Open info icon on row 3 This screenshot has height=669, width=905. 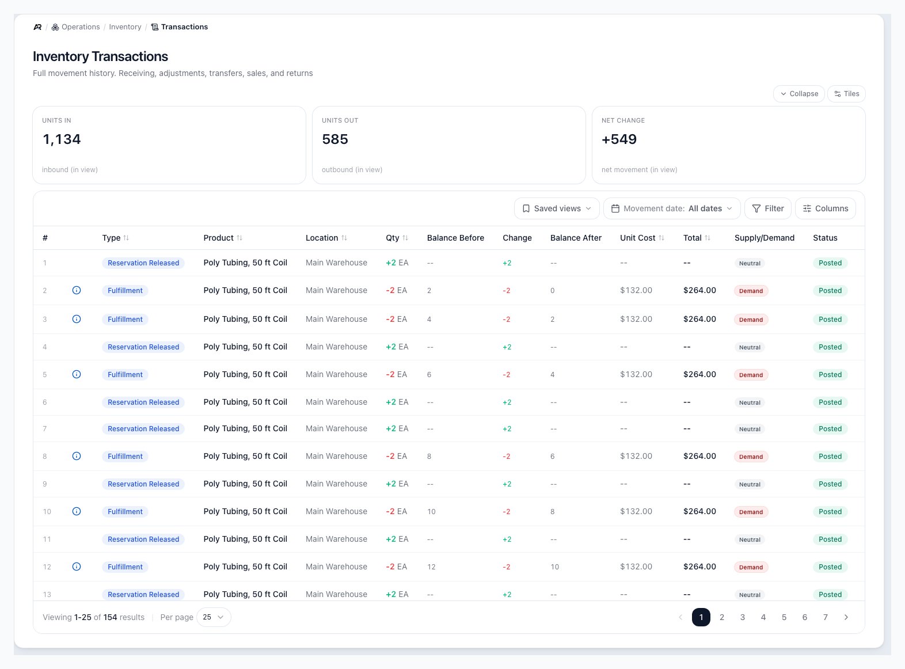(x=77, y=319)
